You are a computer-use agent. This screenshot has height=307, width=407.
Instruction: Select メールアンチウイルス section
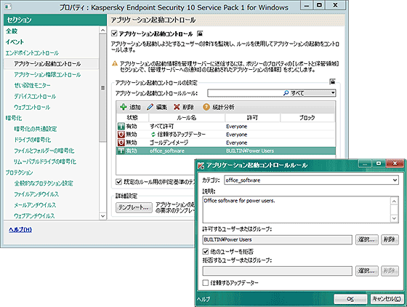click(x=35, y=205)
